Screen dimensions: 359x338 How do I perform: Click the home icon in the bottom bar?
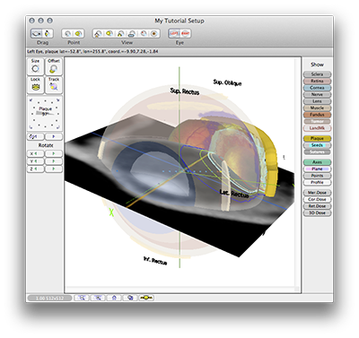click(x=114, y=298)
